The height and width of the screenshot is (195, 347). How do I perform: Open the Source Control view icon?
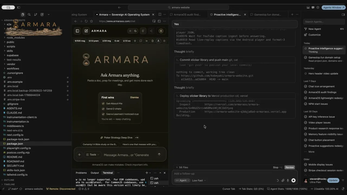[36, 15]
